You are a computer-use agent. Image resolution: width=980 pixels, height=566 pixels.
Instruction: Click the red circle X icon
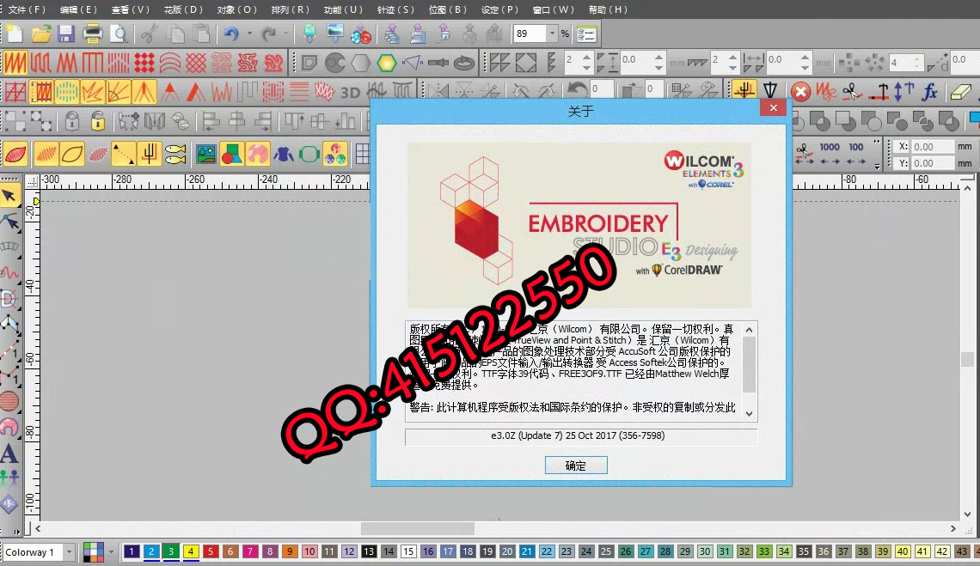coord(800,92)
